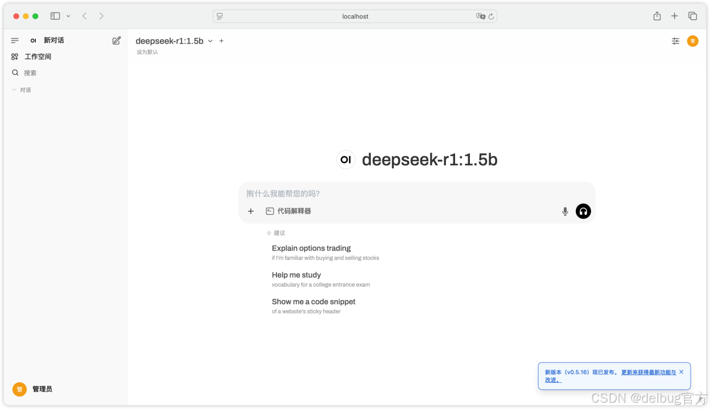The width and height of the screenshot is (710, 409).
Task: Dismiss the new version notification
Action: click(682, 372)
